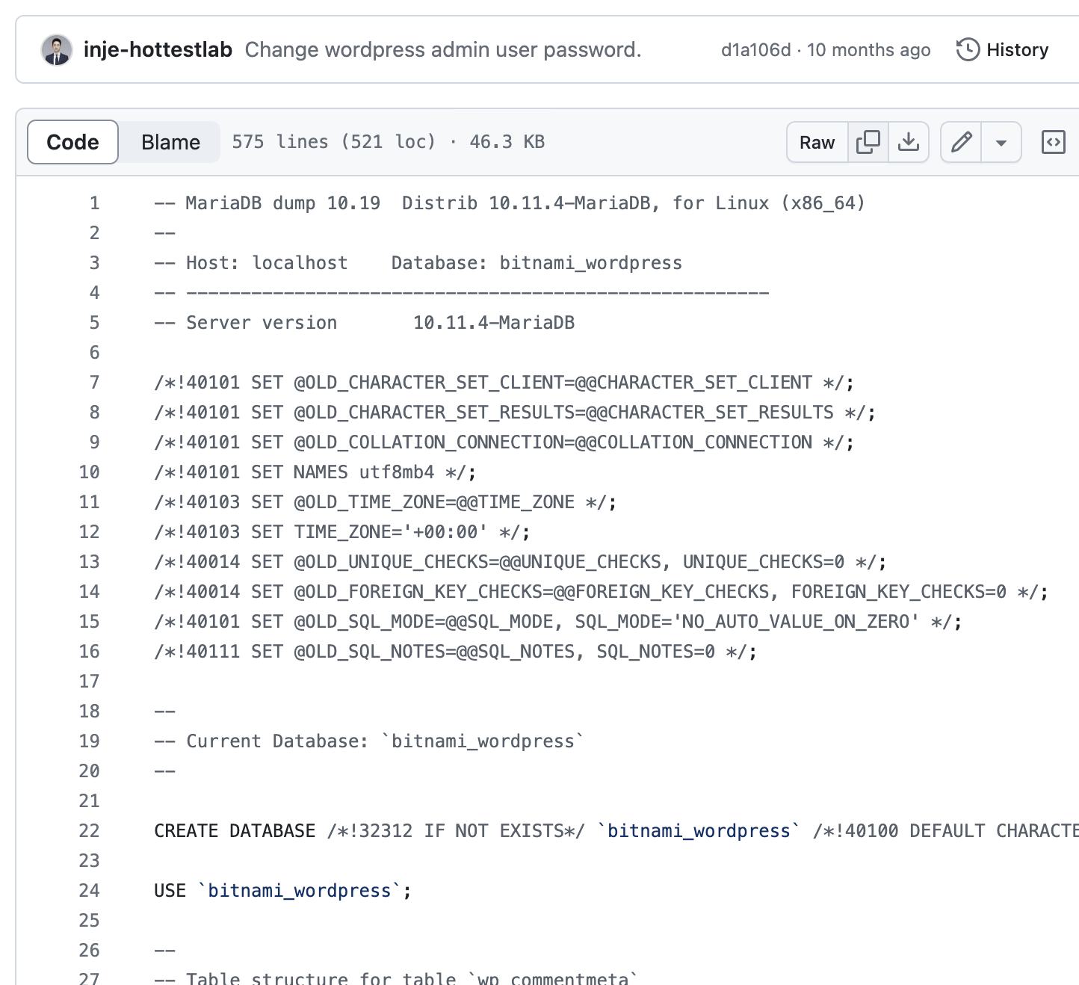Select line number 24

[x=89, y=891]
